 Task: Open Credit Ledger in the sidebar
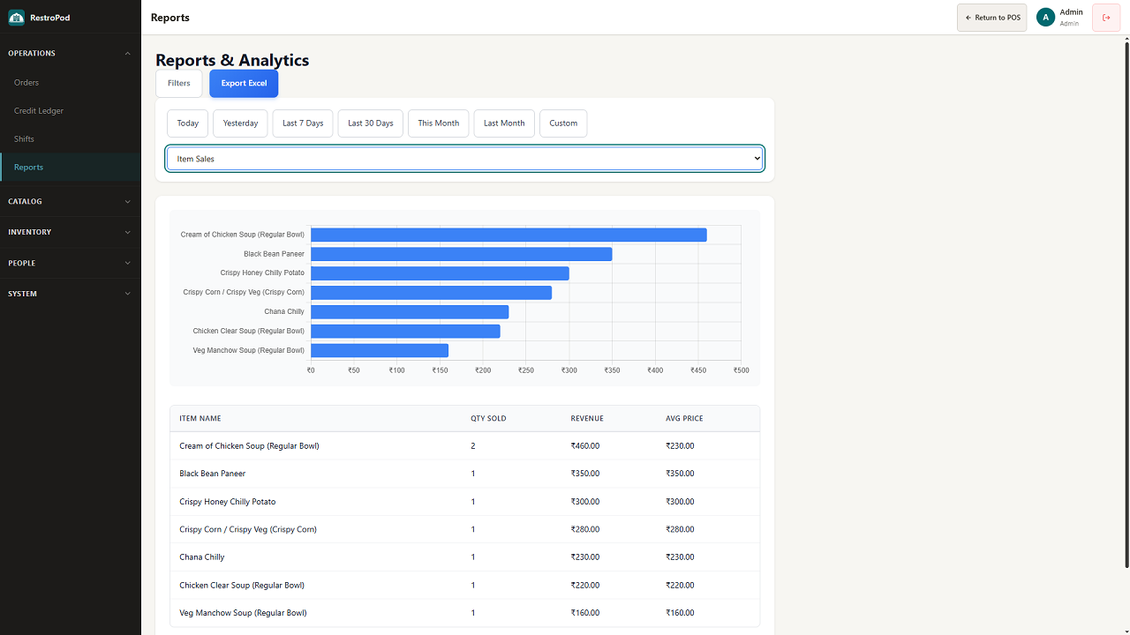click(71, 111)
